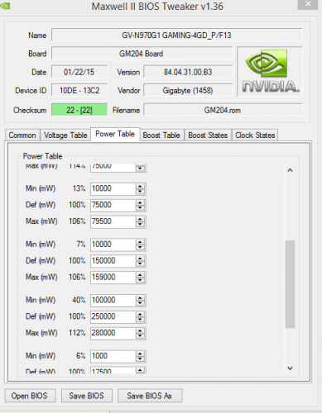Click the Filename field GM204.rom
The width and height of the screenshot is (322, 413).
[223, 110]
